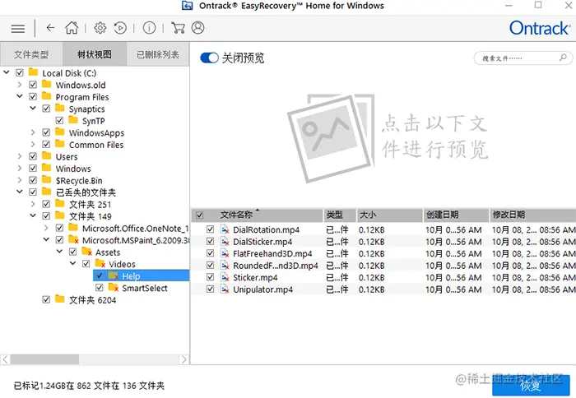Viewport: 576px width, 398px height.
Task: Sort by the 创建日期 column header
Action: [x=456, y=215]
